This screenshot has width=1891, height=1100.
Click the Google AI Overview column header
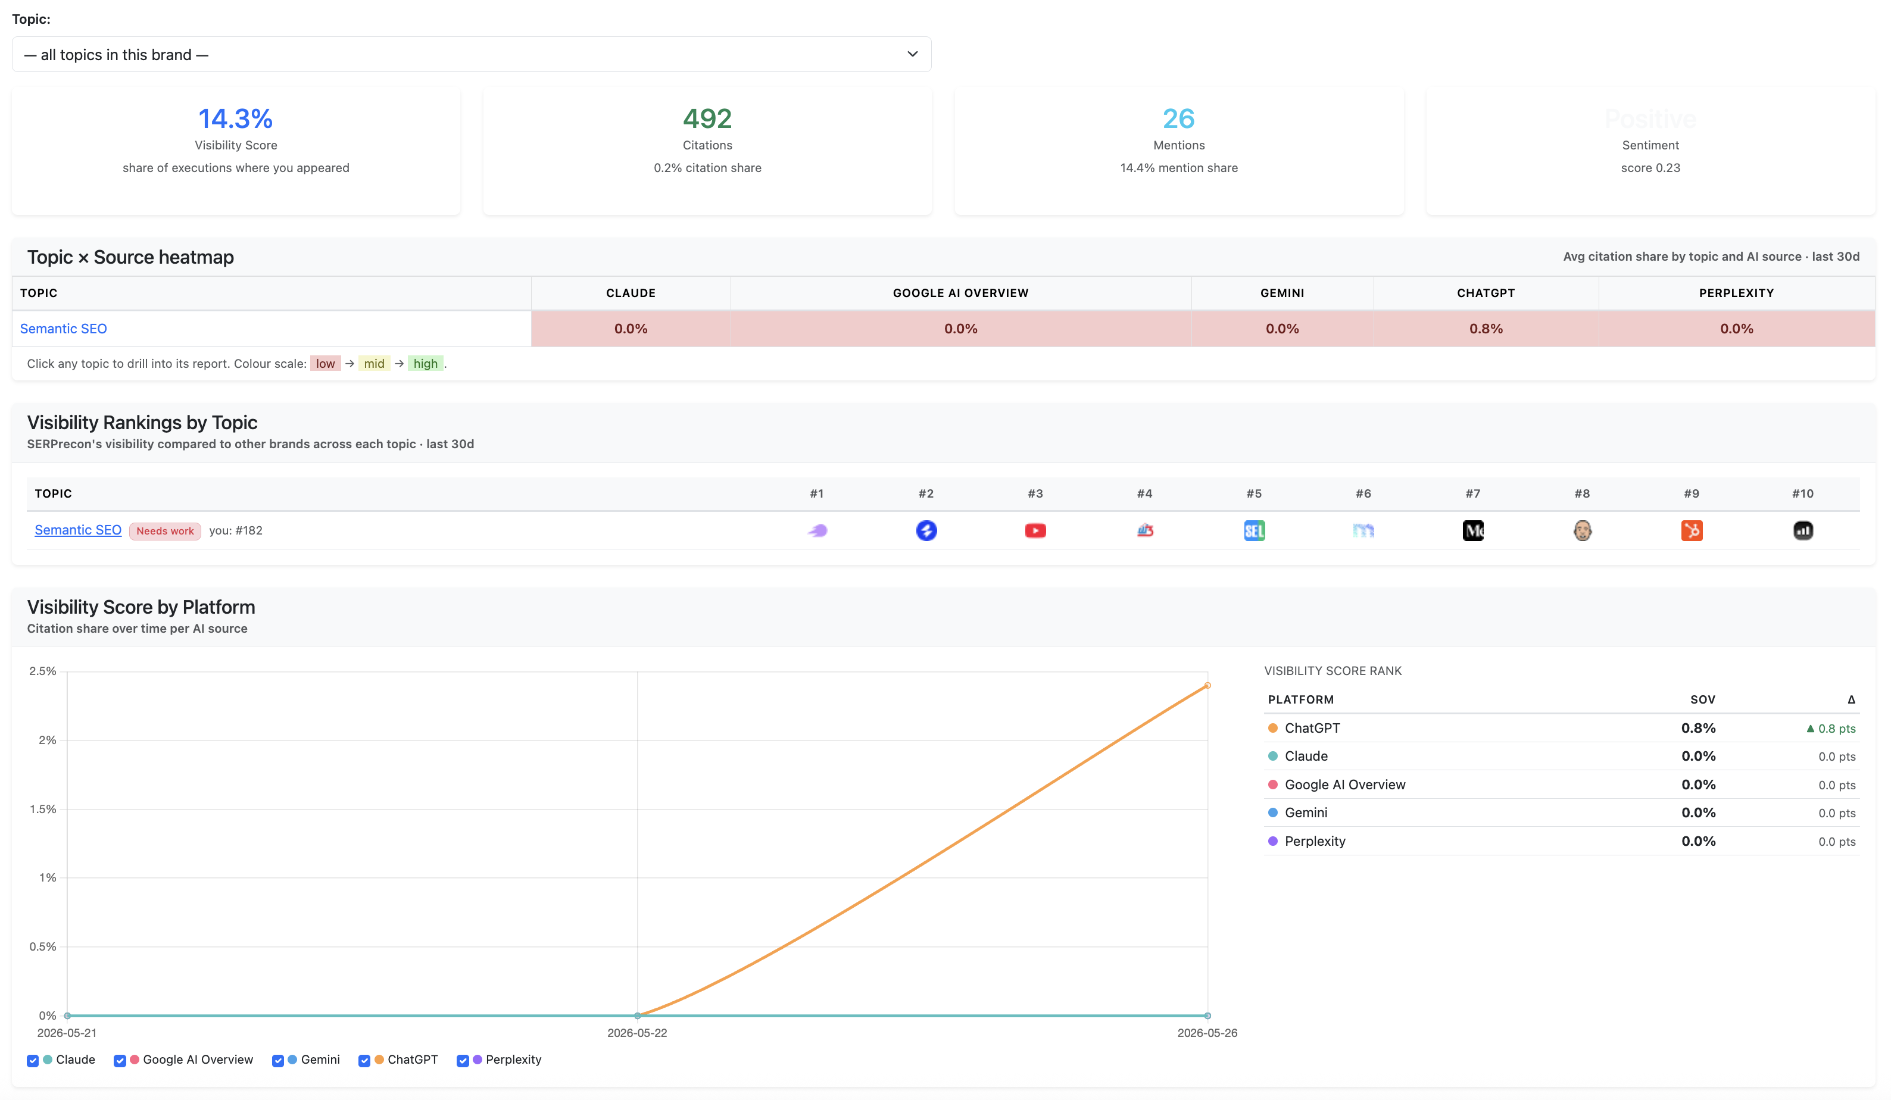(960, 293)
